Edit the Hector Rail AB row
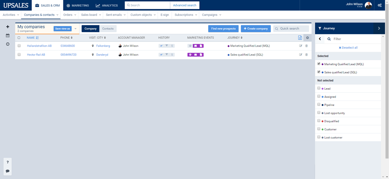The width and height of the screenshot is (389, 179). coord(301,55)
